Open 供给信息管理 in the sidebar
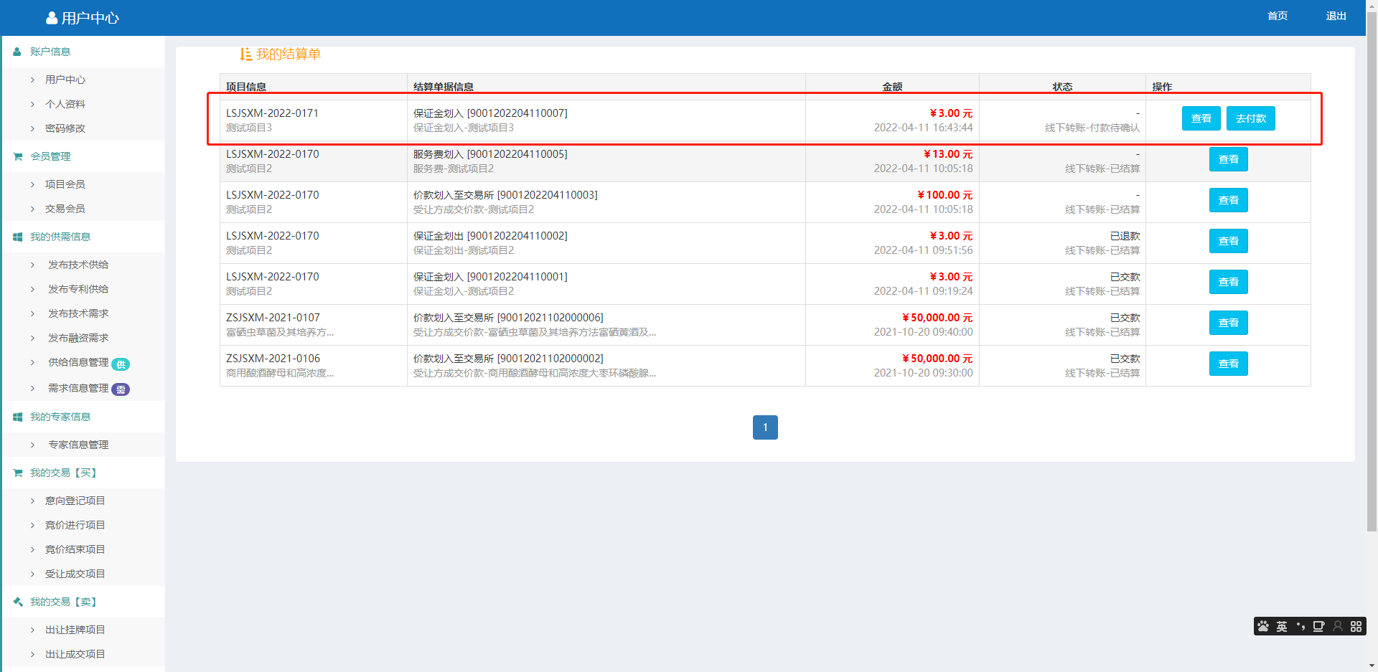 click(x=78, y=362)
